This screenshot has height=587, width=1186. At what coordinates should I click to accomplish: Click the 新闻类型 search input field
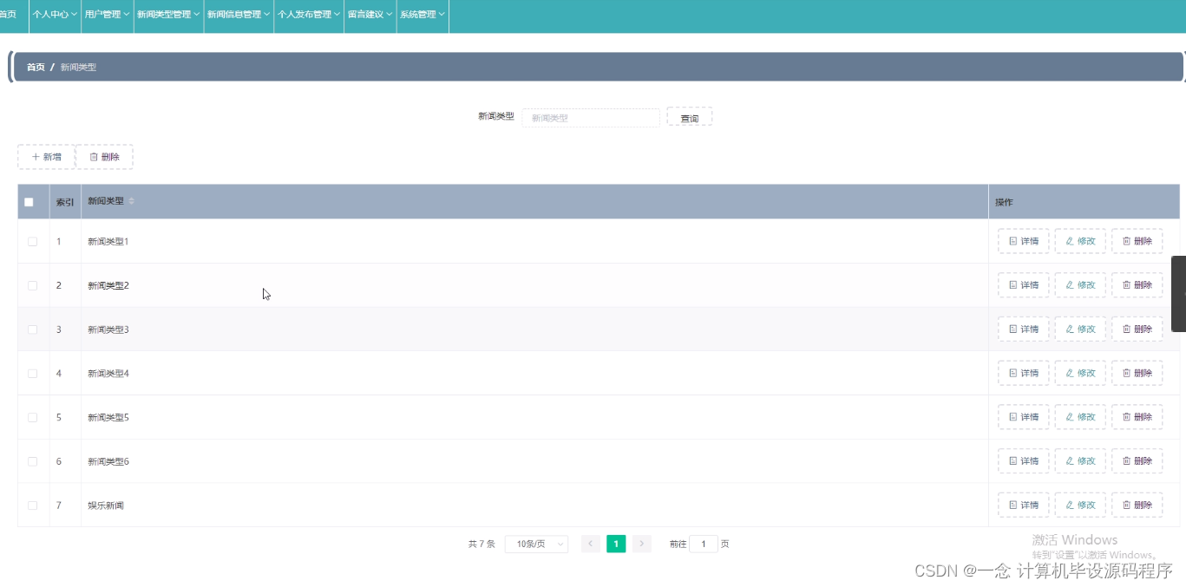pyautogui.click(x=590, y=117)
